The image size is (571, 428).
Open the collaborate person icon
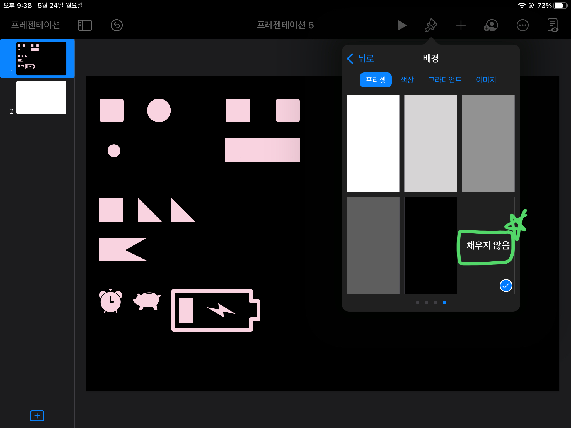pyautogui.click(x=491, y=25)
